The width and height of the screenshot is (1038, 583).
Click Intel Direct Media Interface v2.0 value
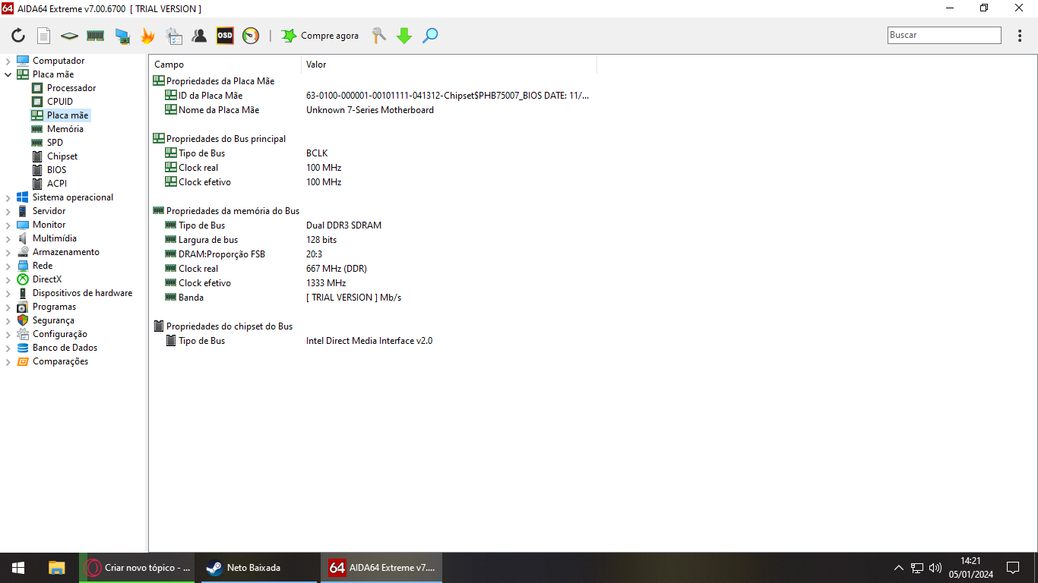pos(369,341)
